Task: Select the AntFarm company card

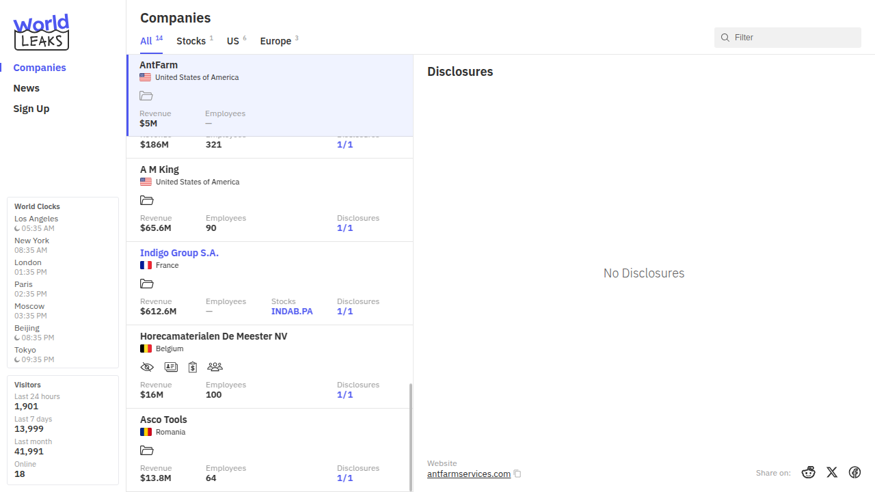Action: 270,96
